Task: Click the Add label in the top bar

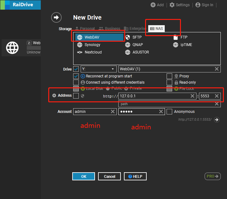Action: point(160,5)
